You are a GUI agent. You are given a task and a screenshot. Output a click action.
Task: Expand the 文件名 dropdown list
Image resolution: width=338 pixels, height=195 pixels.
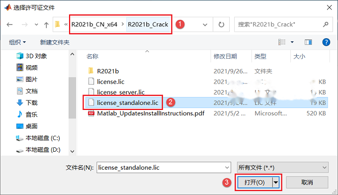[x=227, y=168]
